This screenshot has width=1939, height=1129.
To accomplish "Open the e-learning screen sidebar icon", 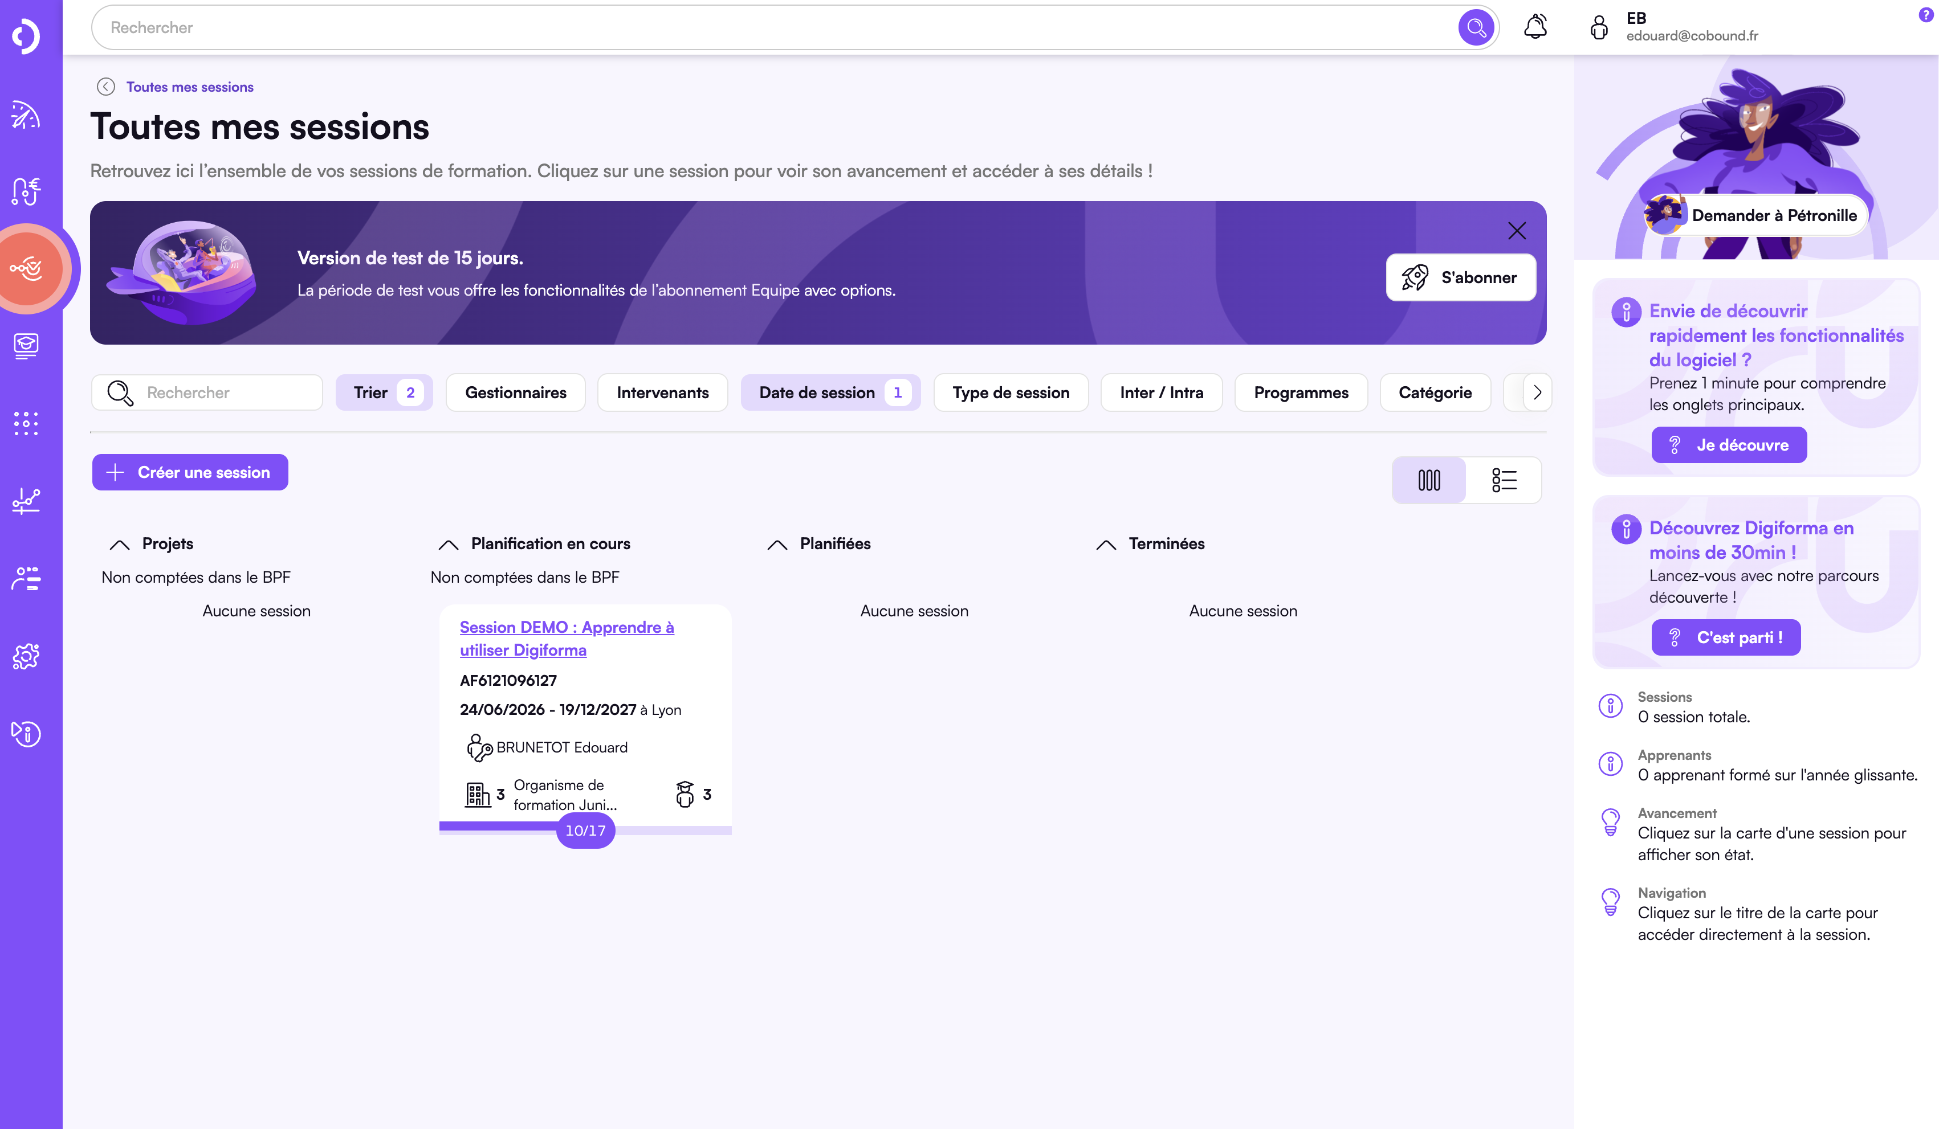I will (26, 346).
